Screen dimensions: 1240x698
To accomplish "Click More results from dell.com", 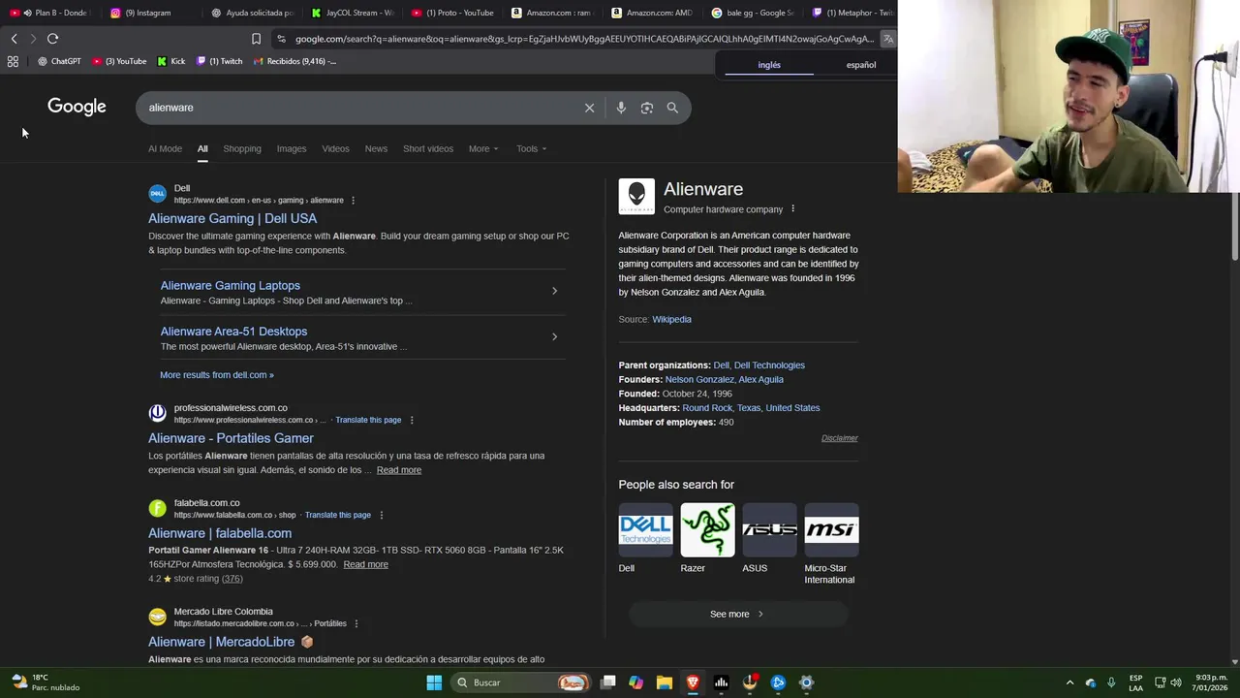I will [217, 375].
